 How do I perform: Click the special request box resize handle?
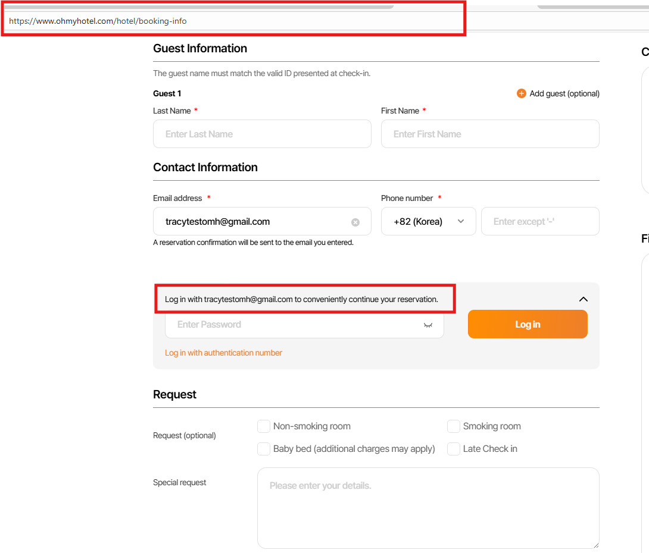click(x=595, y=544)
